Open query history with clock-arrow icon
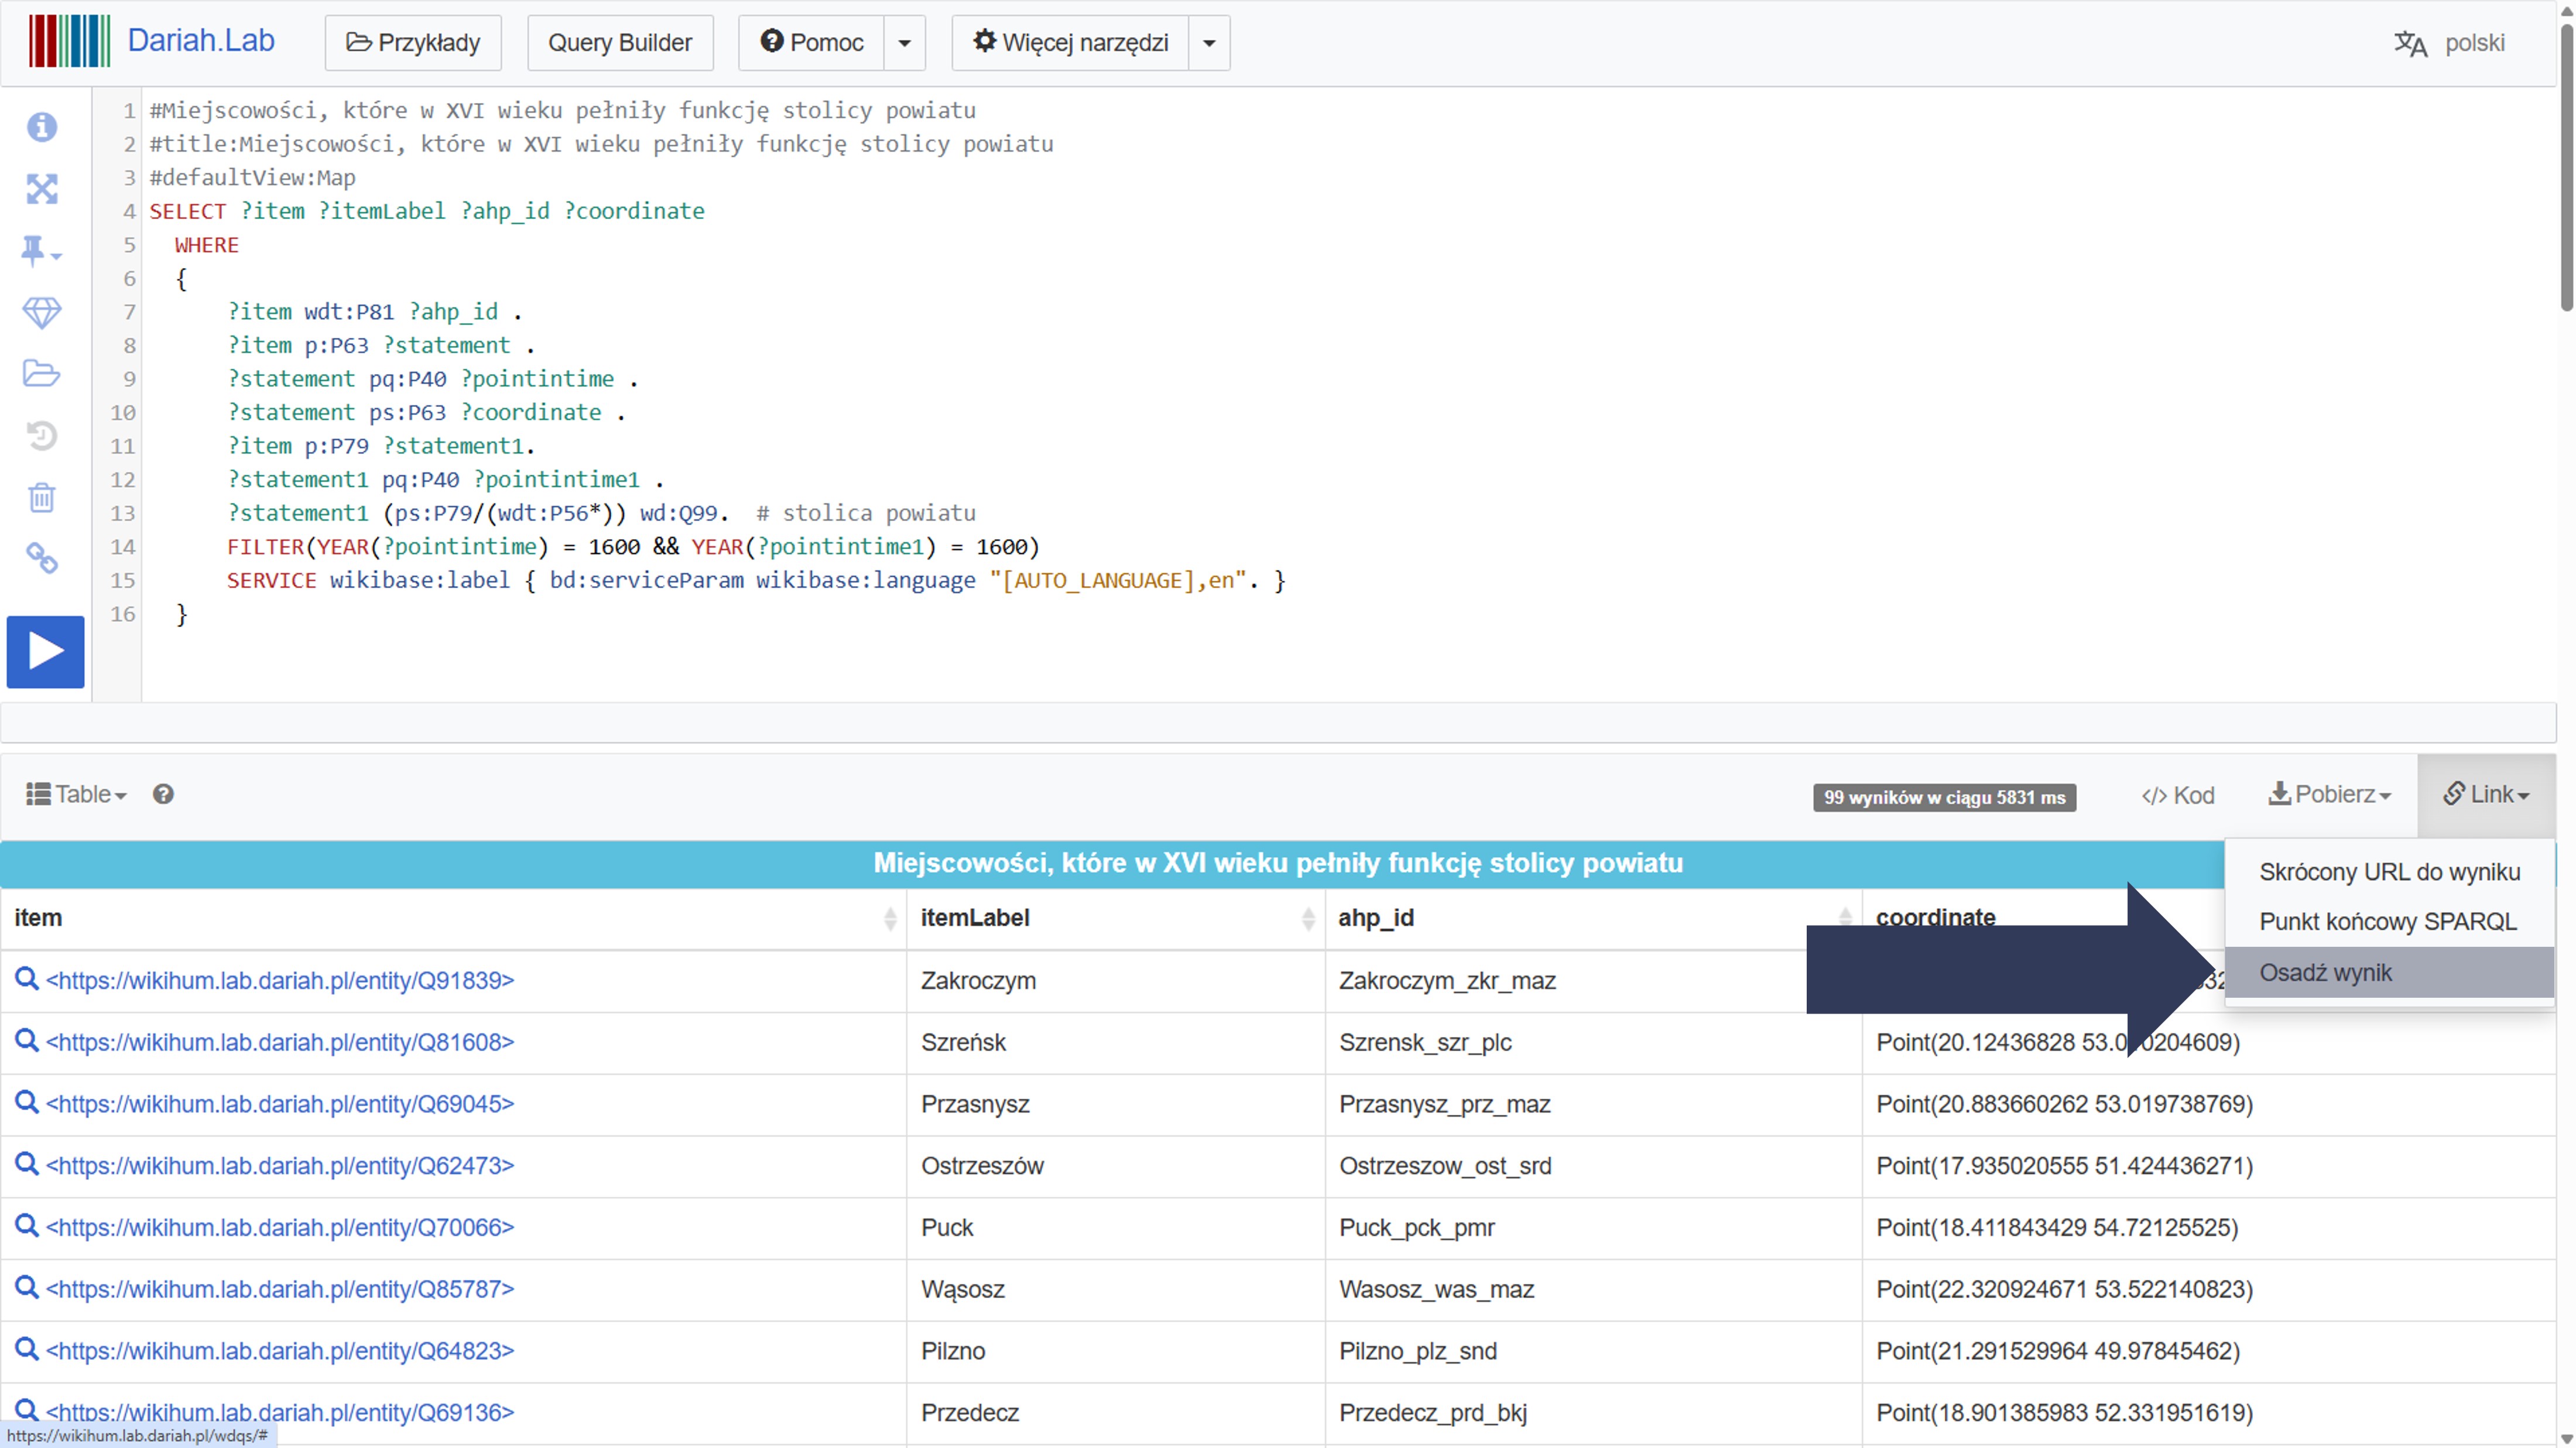Image resolution: width=2576 pixels, height=1448 pixels. click(x=42, y=436)
